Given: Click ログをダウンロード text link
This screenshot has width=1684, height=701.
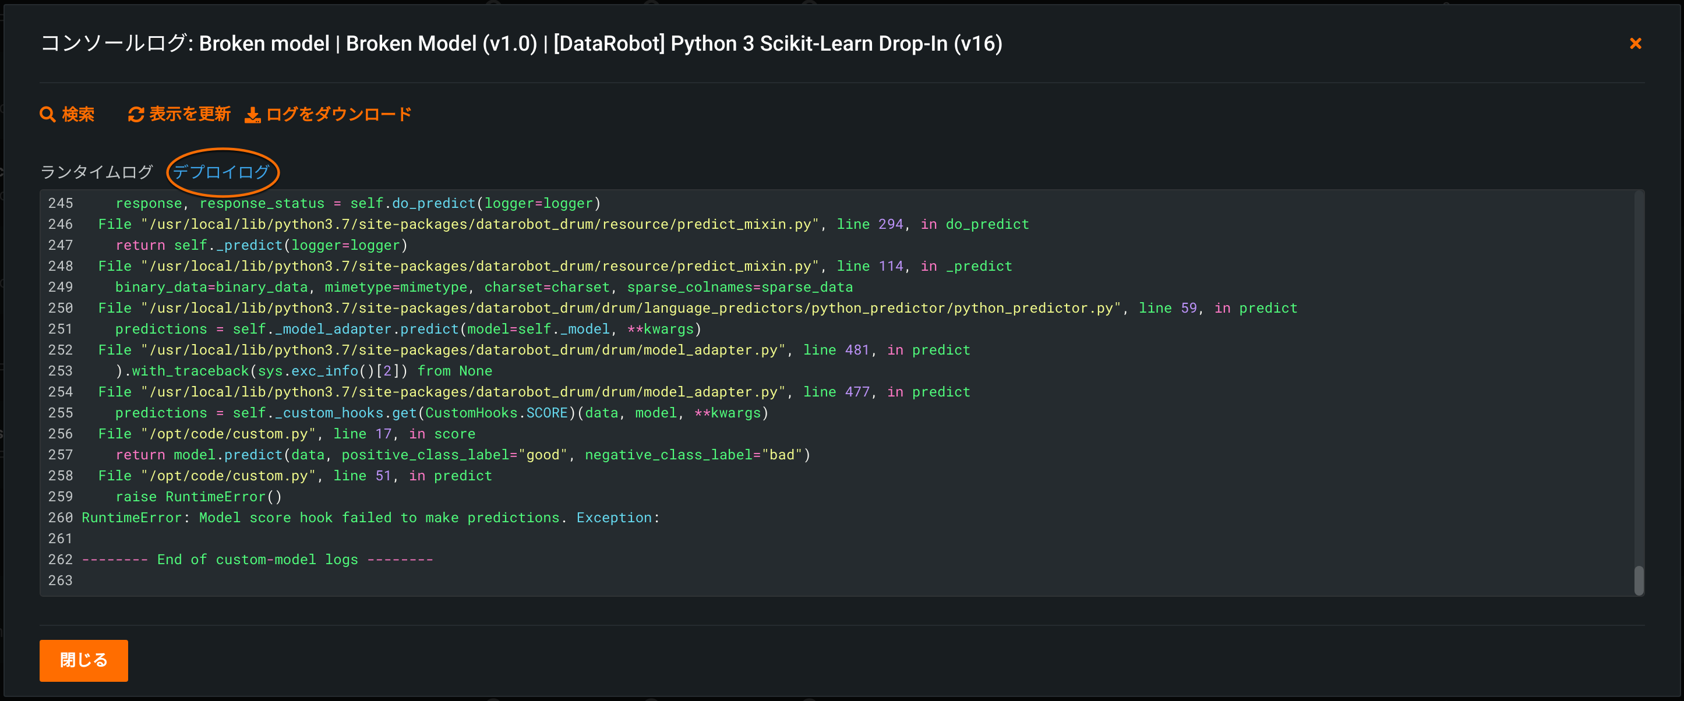Looking at the screenshot, I should 338,114.
